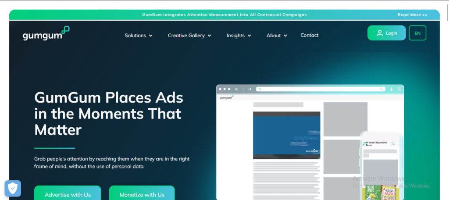
Task: Click the Login button
Action: tap(387, 33)
